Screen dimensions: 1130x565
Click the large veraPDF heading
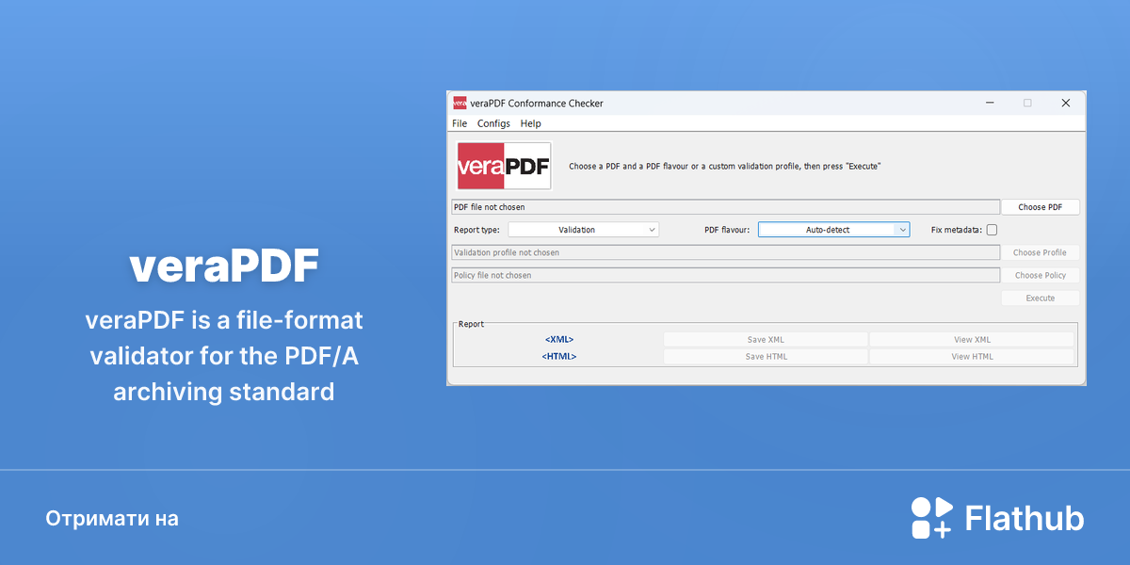(x=224, y=267)
